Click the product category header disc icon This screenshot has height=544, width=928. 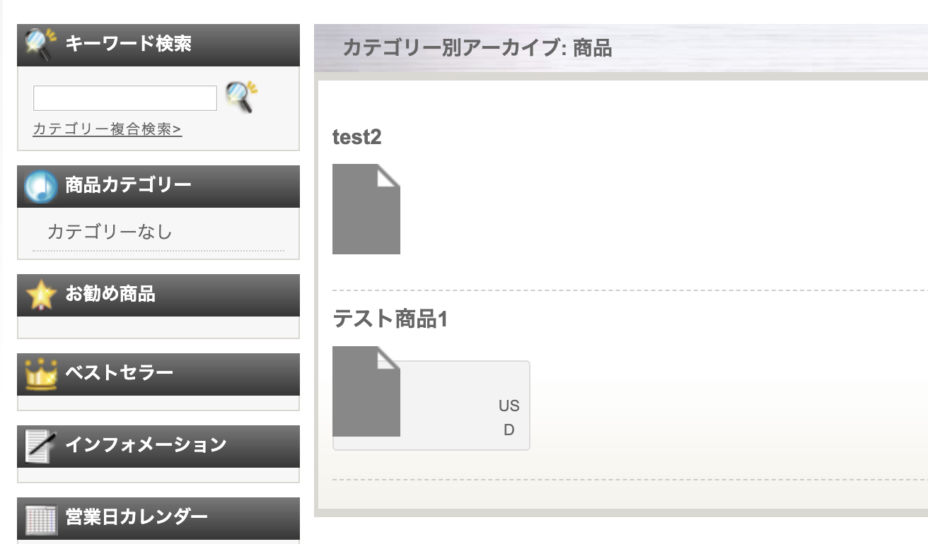coord(40,187)
